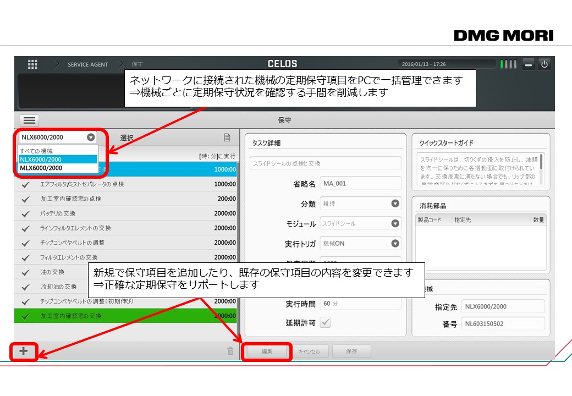
Task: Click the hamburger menu icon under the header
Action: pos(29,120)
